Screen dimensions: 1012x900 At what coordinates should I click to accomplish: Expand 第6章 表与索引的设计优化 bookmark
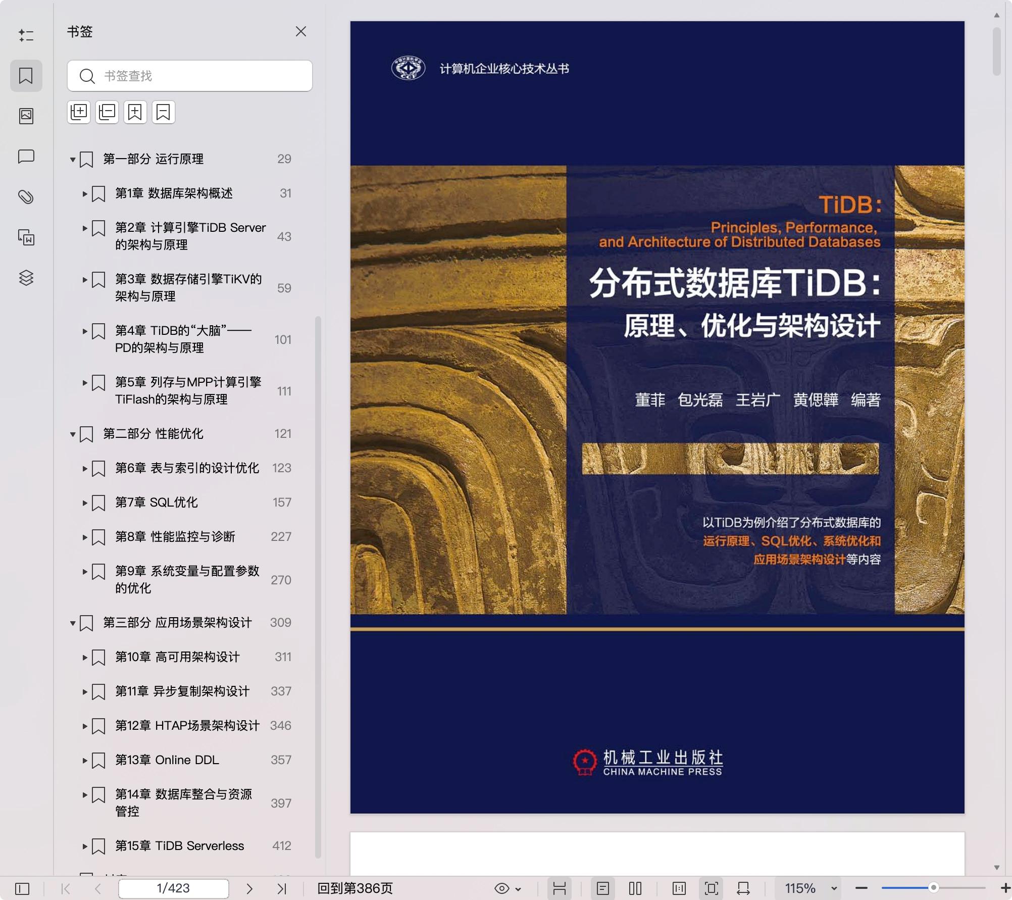[85, 468]
